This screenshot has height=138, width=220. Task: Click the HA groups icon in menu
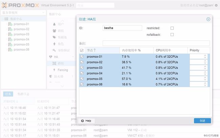(x=54, y=63)
